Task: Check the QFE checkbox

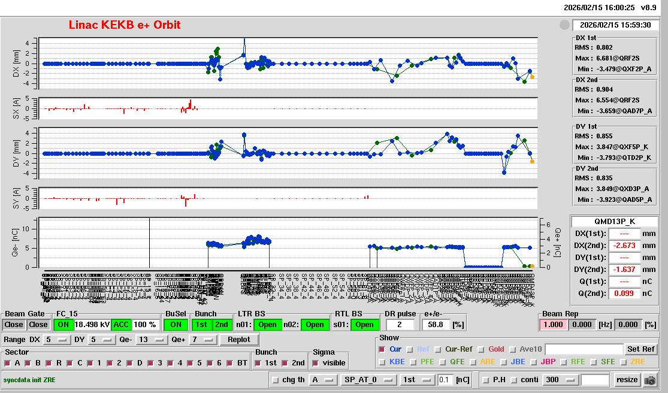Action: [x=443, y=362]
